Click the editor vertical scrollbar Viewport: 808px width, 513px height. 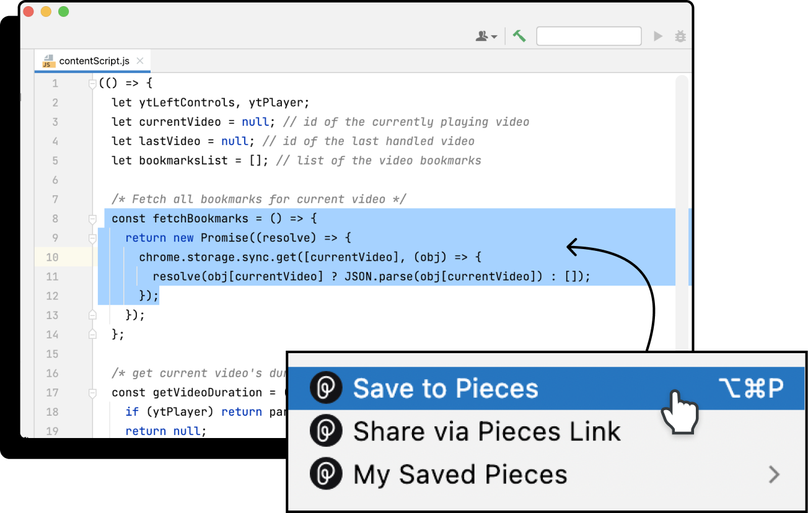point(682,186)
